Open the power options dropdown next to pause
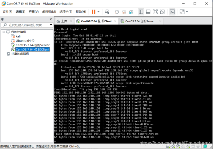This screenshot has height=149, width=213. [x=98, y=12]
